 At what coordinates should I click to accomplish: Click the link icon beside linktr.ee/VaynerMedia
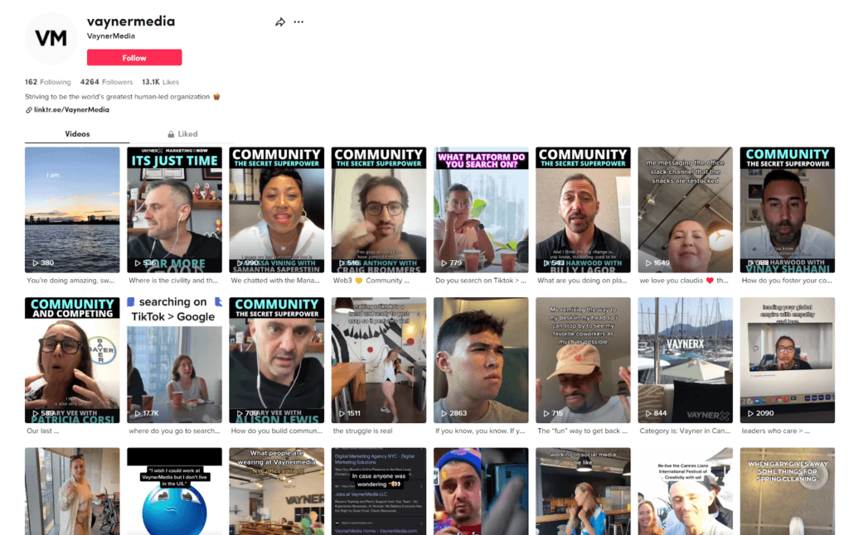(29, 110)
